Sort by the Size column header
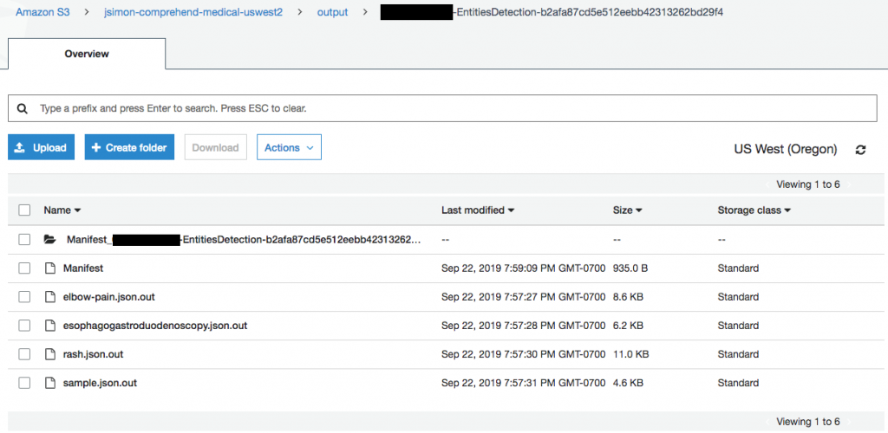Image resolution: width=888 pixels, height=433 pixels. [x=627, y=210]
